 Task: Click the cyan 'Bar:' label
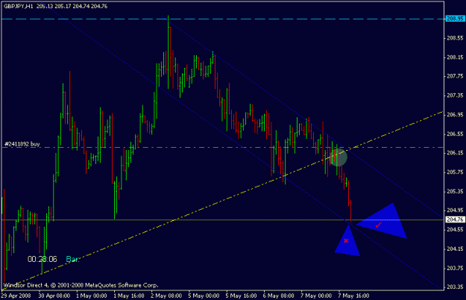point(72,259)
